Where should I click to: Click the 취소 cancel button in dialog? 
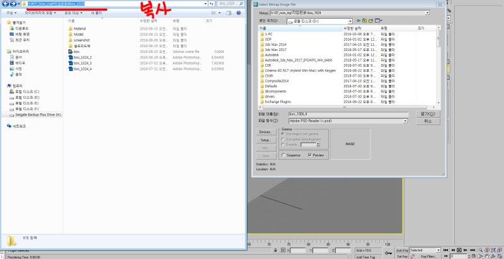(428, 121)
